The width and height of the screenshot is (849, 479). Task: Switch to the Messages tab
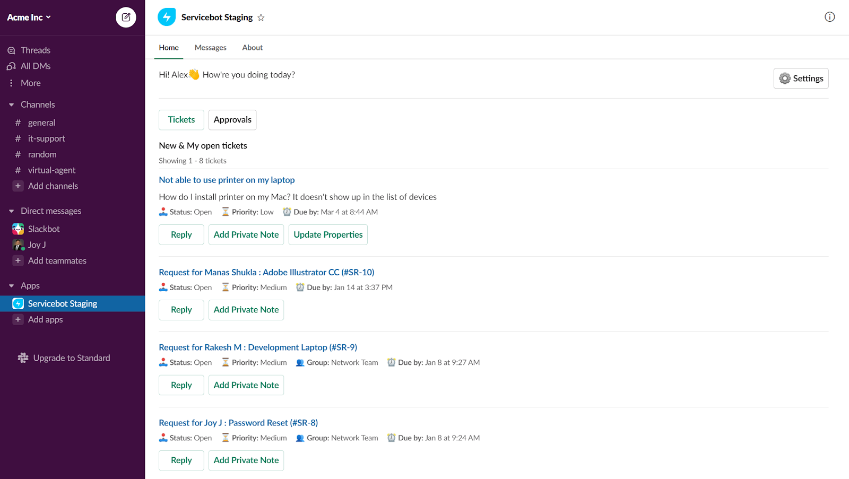(x=211, y=48)
